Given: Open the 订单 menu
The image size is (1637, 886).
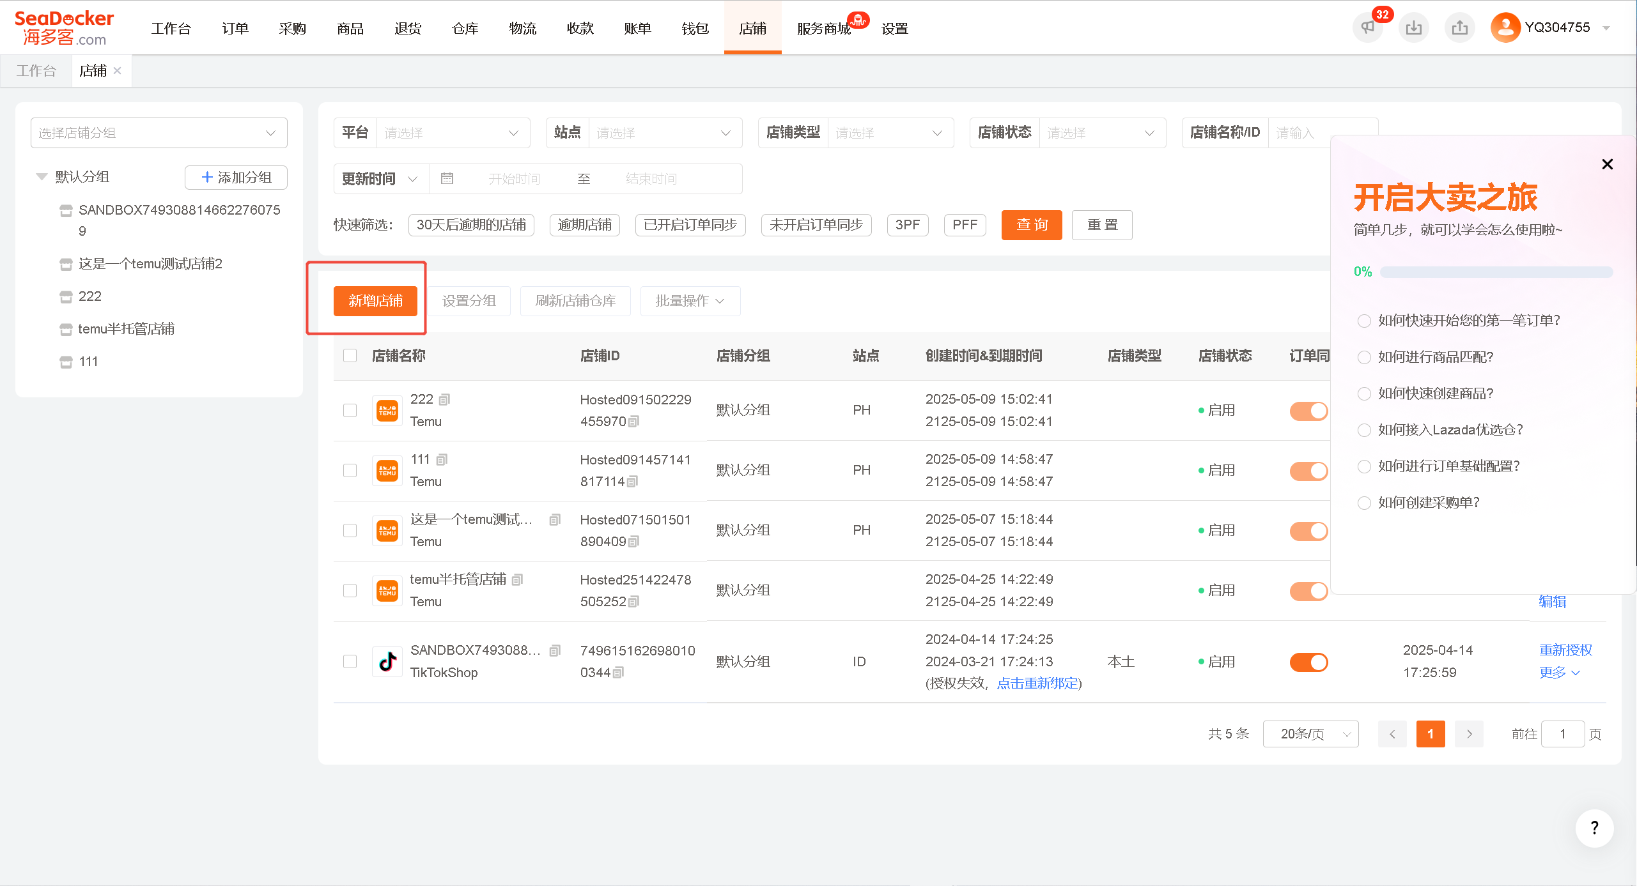Looking at the screenshot, I should (235, 28).
